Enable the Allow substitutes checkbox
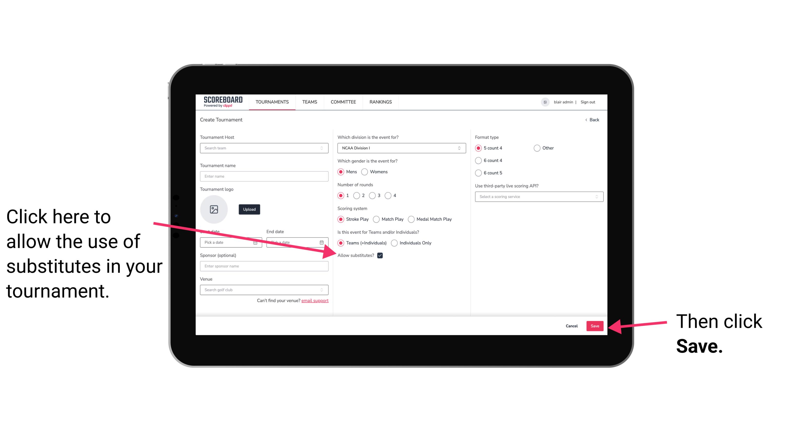This screenshot has height=430, width=800. coord(381,256)
